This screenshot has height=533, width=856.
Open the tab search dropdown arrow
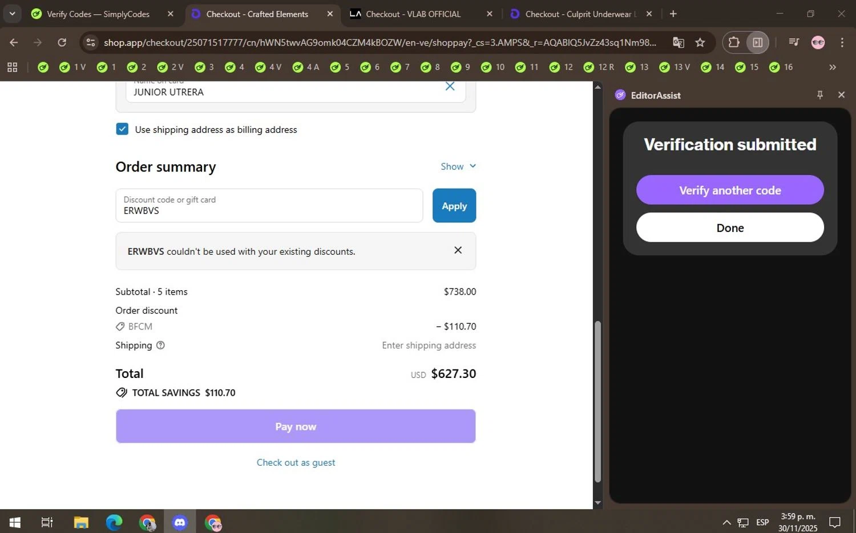(x=12, y=14)
